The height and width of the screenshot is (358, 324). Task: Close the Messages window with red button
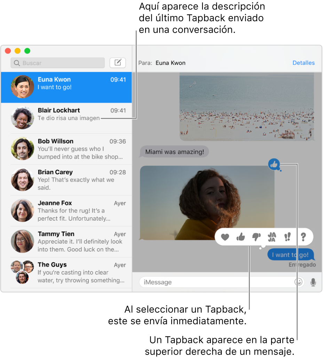point(8,51)
